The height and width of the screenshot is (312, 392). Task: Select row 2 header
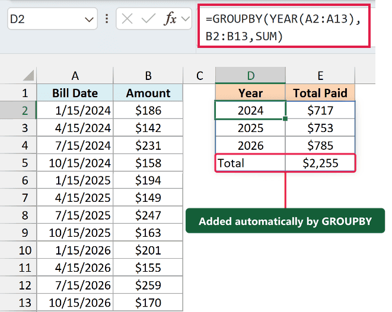tap(18, 110)
